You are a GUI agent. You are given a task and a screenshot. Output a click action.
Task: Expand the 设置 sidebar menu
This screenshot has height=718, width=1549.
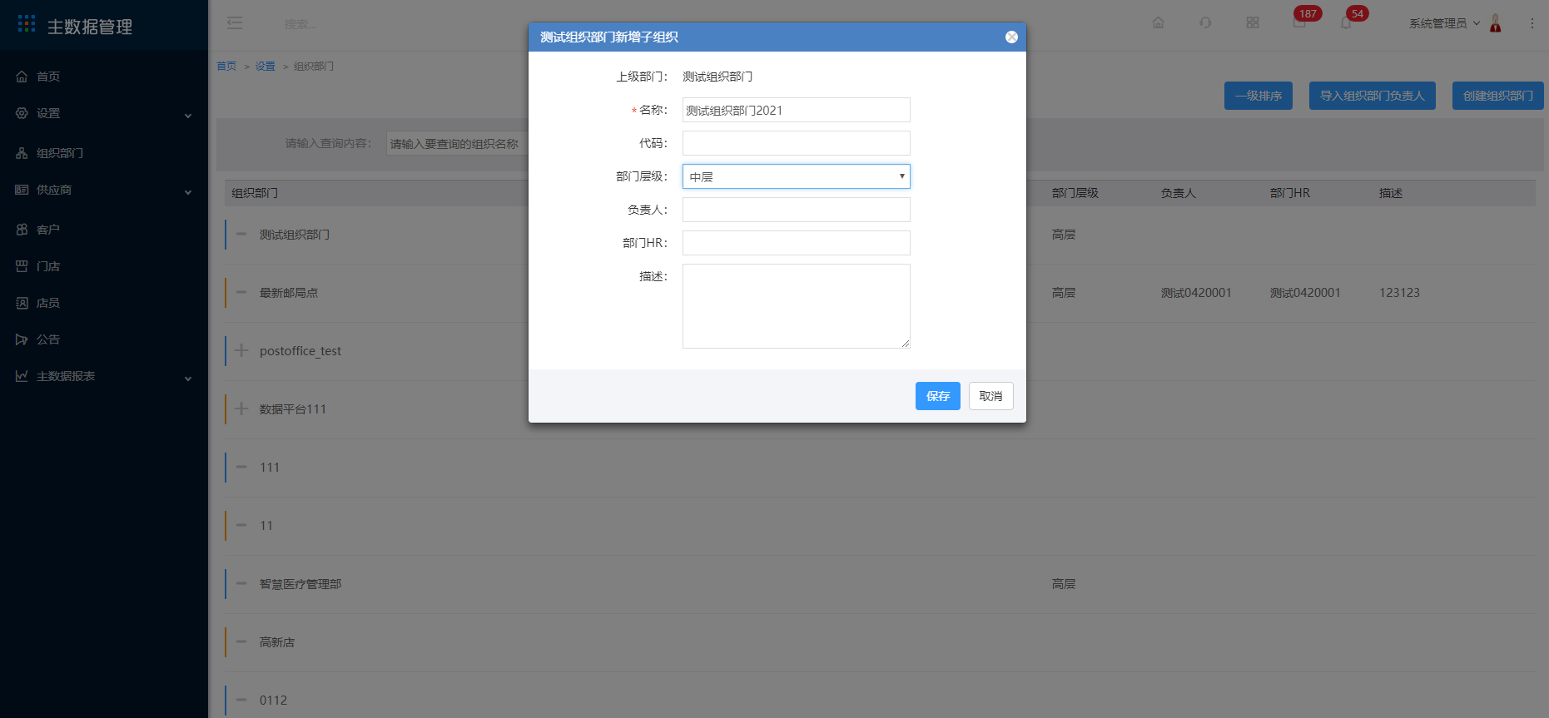[104, 113]
